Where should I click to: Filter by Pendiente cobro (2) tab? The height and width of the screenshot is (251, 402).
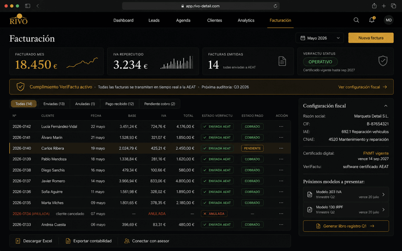point(160,104)
